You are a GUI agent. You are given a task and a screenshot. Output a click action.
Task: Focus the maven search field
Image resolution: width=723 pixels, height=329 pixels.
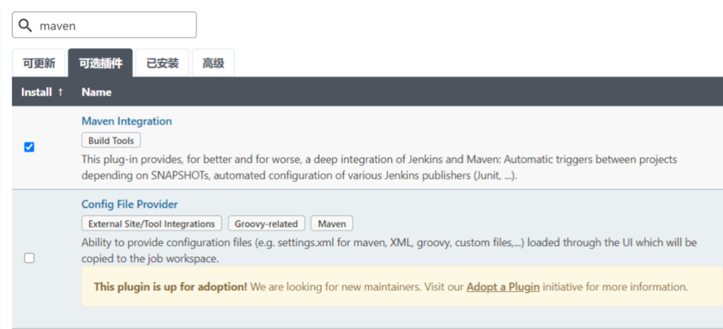104,25
